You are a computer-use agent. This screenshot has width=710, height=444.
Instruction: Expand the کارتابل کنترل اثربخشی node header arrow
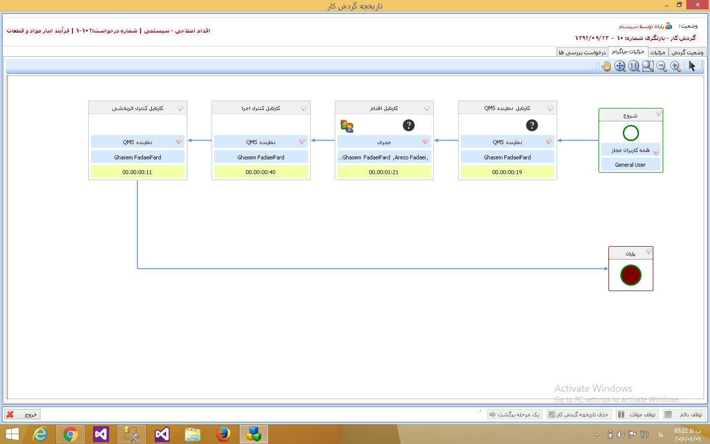point(180,109)
